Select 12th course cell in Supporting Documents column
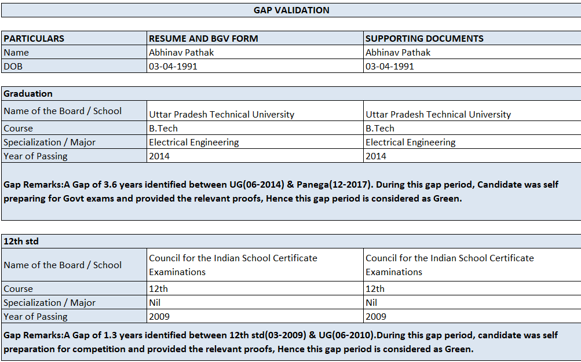Screen dimensions: 581x362 [x=472, y=288]
